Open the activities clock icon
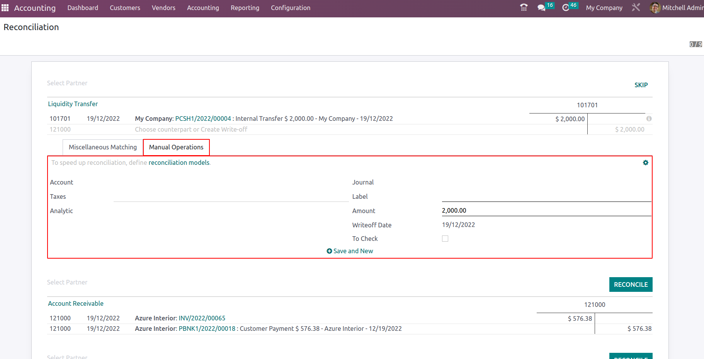704x359 pixels. [x=566, y=8]
